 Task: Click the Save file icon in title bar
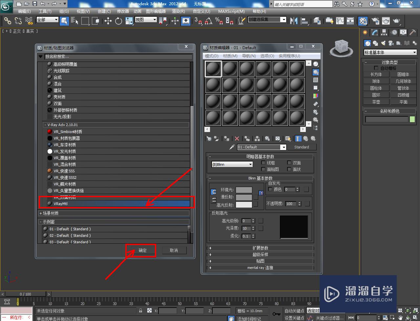coord(34,4)
